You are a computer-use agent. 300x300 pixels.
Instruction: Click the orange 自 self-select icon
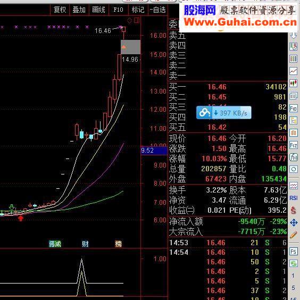coord(294,133)
